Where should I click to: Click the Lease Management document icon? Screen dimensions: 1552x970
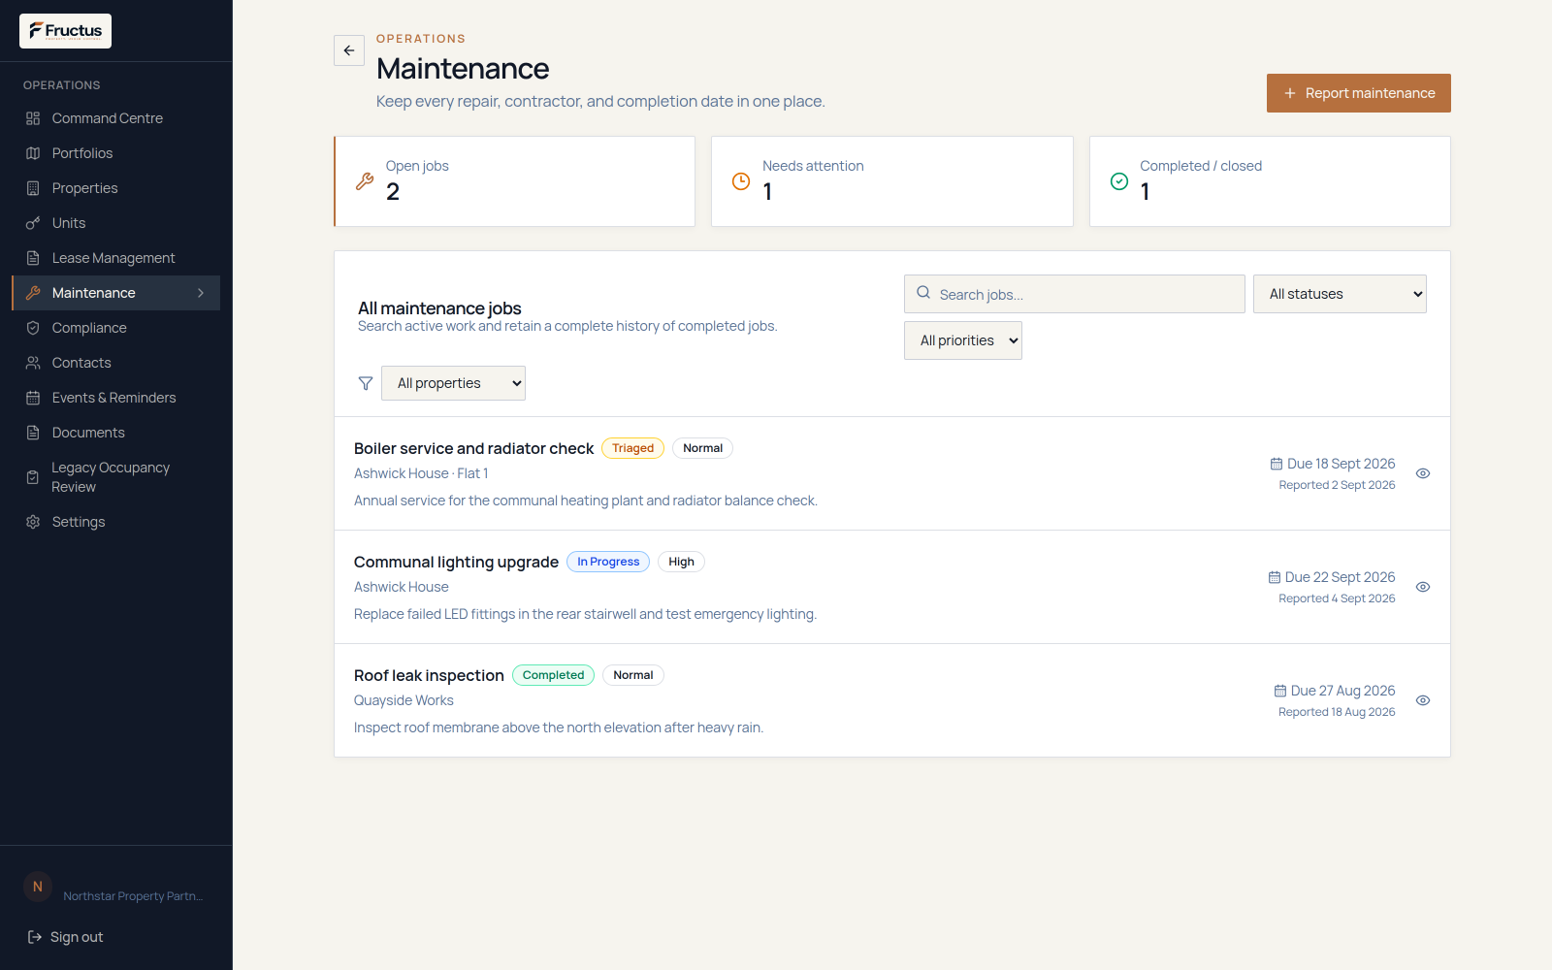click(33, 258)
